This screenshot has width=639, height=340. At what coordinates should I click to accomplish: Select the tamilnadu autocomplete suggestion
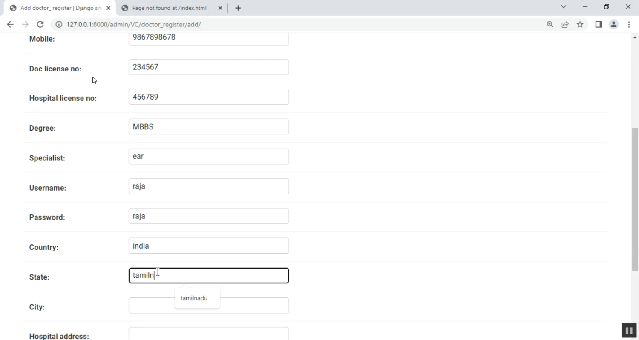pyautogui.click(x=194, y=298)
